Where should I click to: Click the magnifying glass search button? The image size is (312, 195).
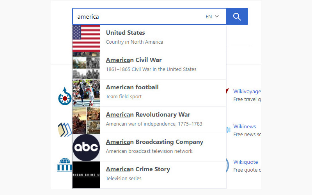click(237, 16)
